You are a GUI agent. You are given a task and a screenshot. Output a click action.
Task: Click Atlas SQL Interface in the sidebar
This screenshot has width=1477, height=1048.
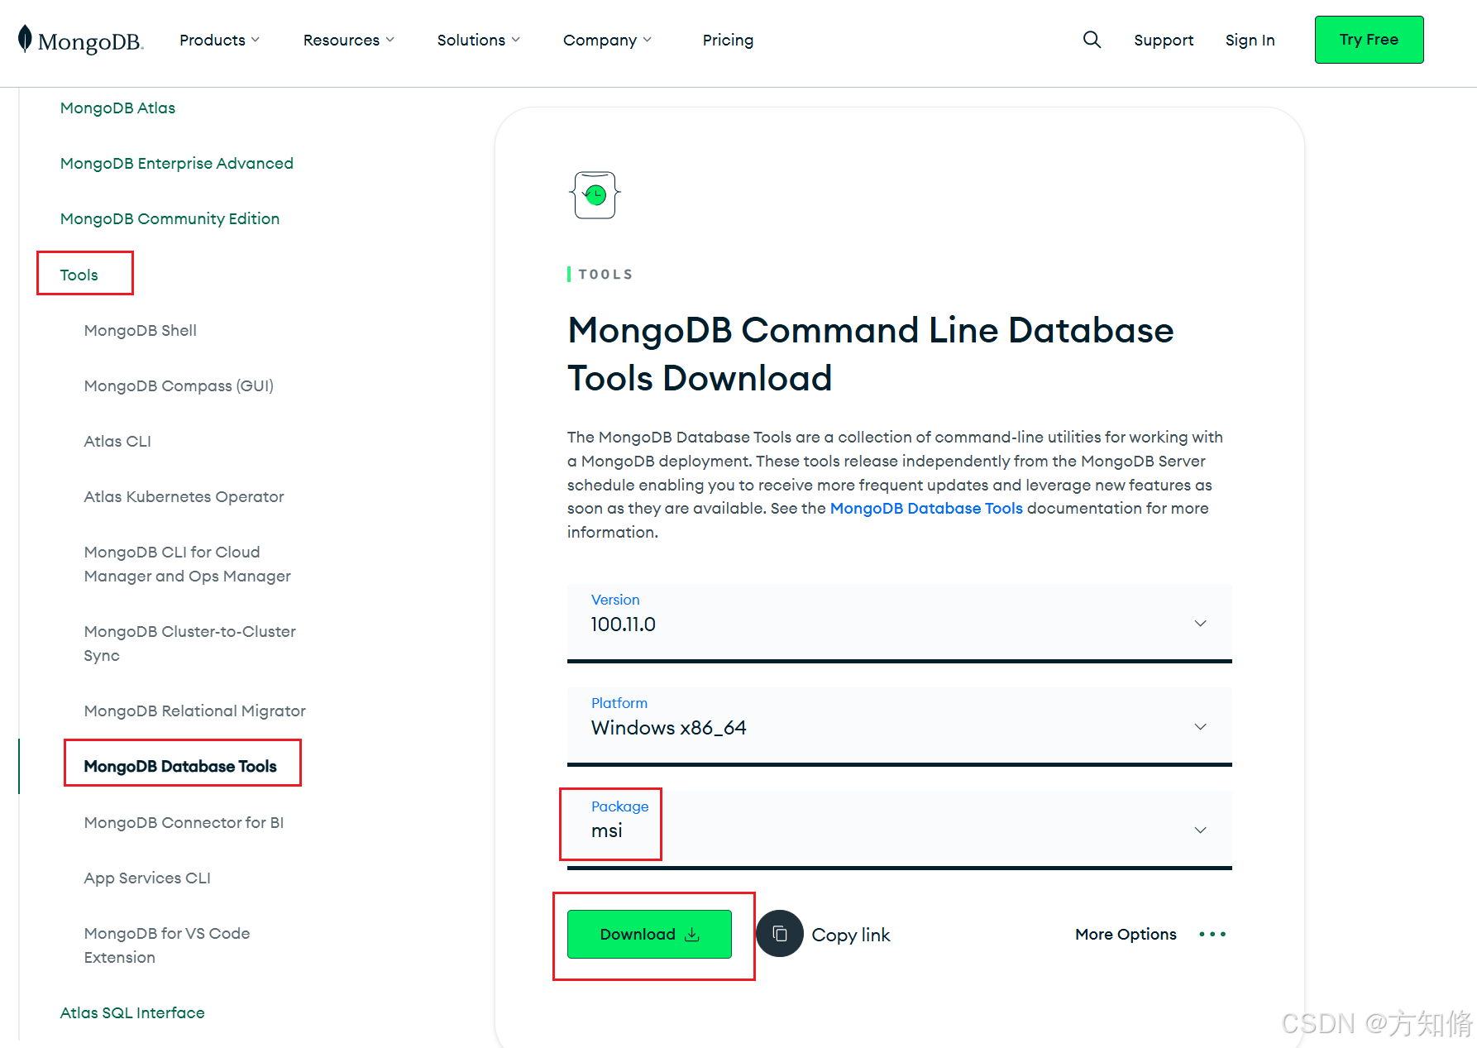coord(132,1012)
